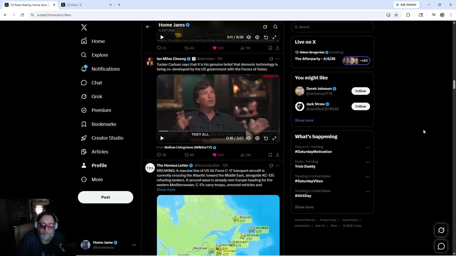Viewport: 456px width, 256px height.
Task: Go to Home in sidebar
Action: coord(93,41)
